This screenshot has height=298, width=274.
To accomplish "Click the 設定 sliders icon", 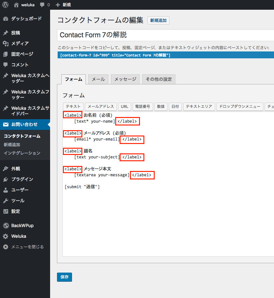I will point(6,211).
